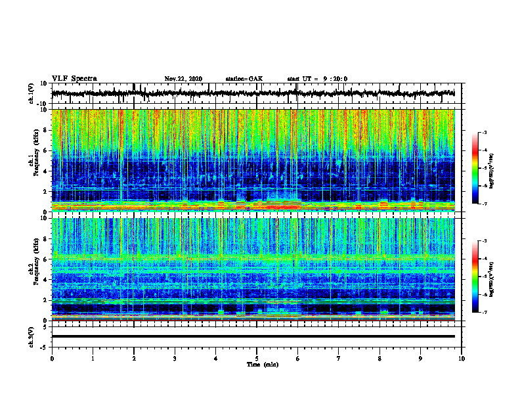Click the "-5" tick on ch.3 voltage axis

[45, 347]
